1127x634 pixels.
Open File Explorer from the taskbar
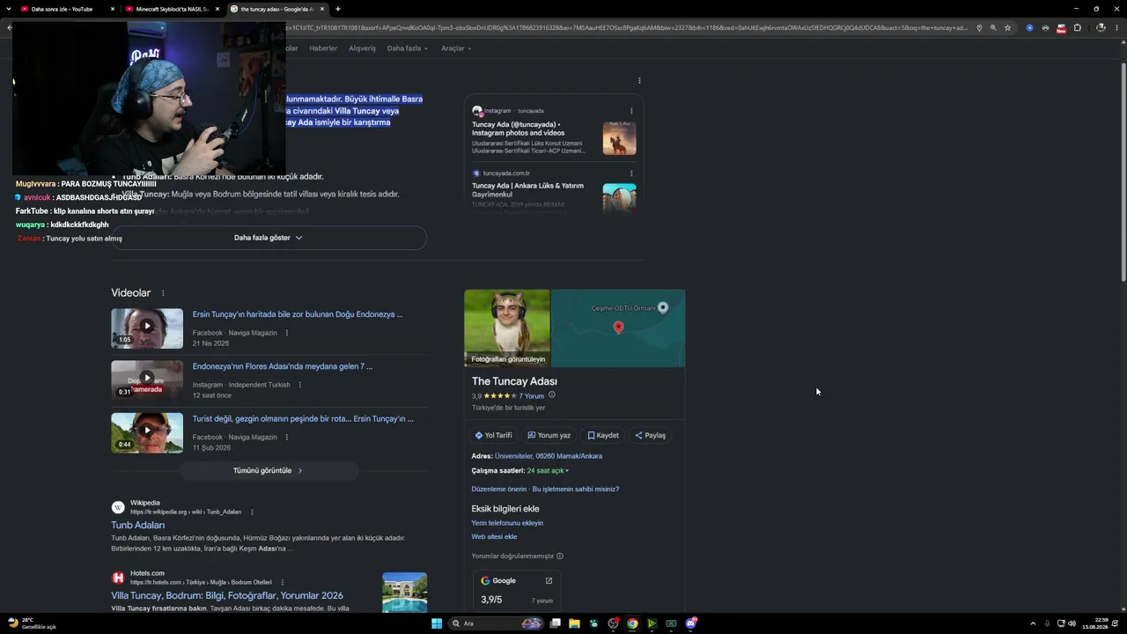click(x=574, y=623)
